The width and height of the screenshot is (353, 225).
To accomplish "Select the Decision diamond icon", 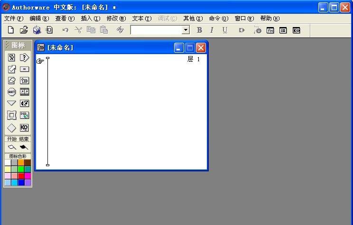I will point(11,128).
